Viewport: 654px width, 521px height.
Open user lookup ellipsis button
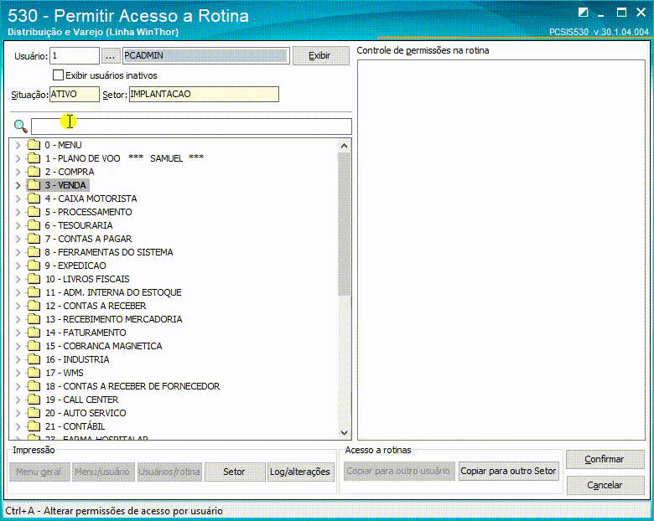(111, 55)
